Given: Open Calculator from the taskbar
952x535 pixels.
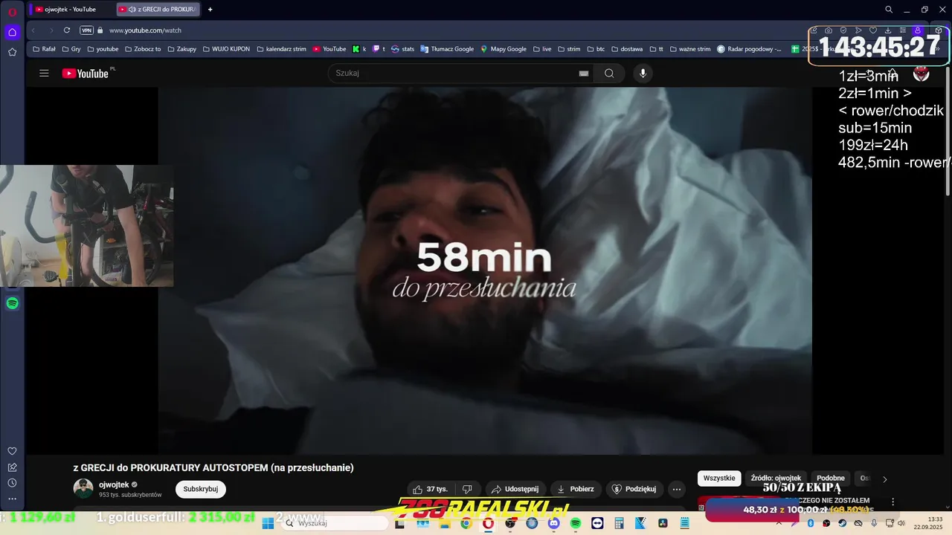Looking at the screenshot, I should click(x=619, y=523).
